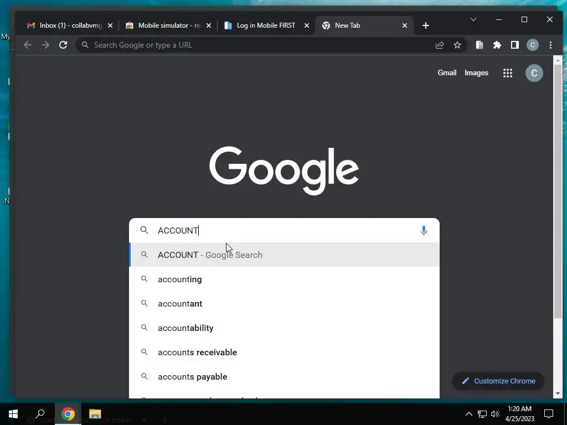Open the Chrome side panel icon

515,45
